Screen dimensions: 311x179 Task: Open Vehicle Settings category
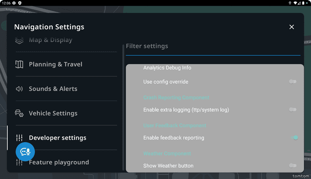click(x=53, y=114)
